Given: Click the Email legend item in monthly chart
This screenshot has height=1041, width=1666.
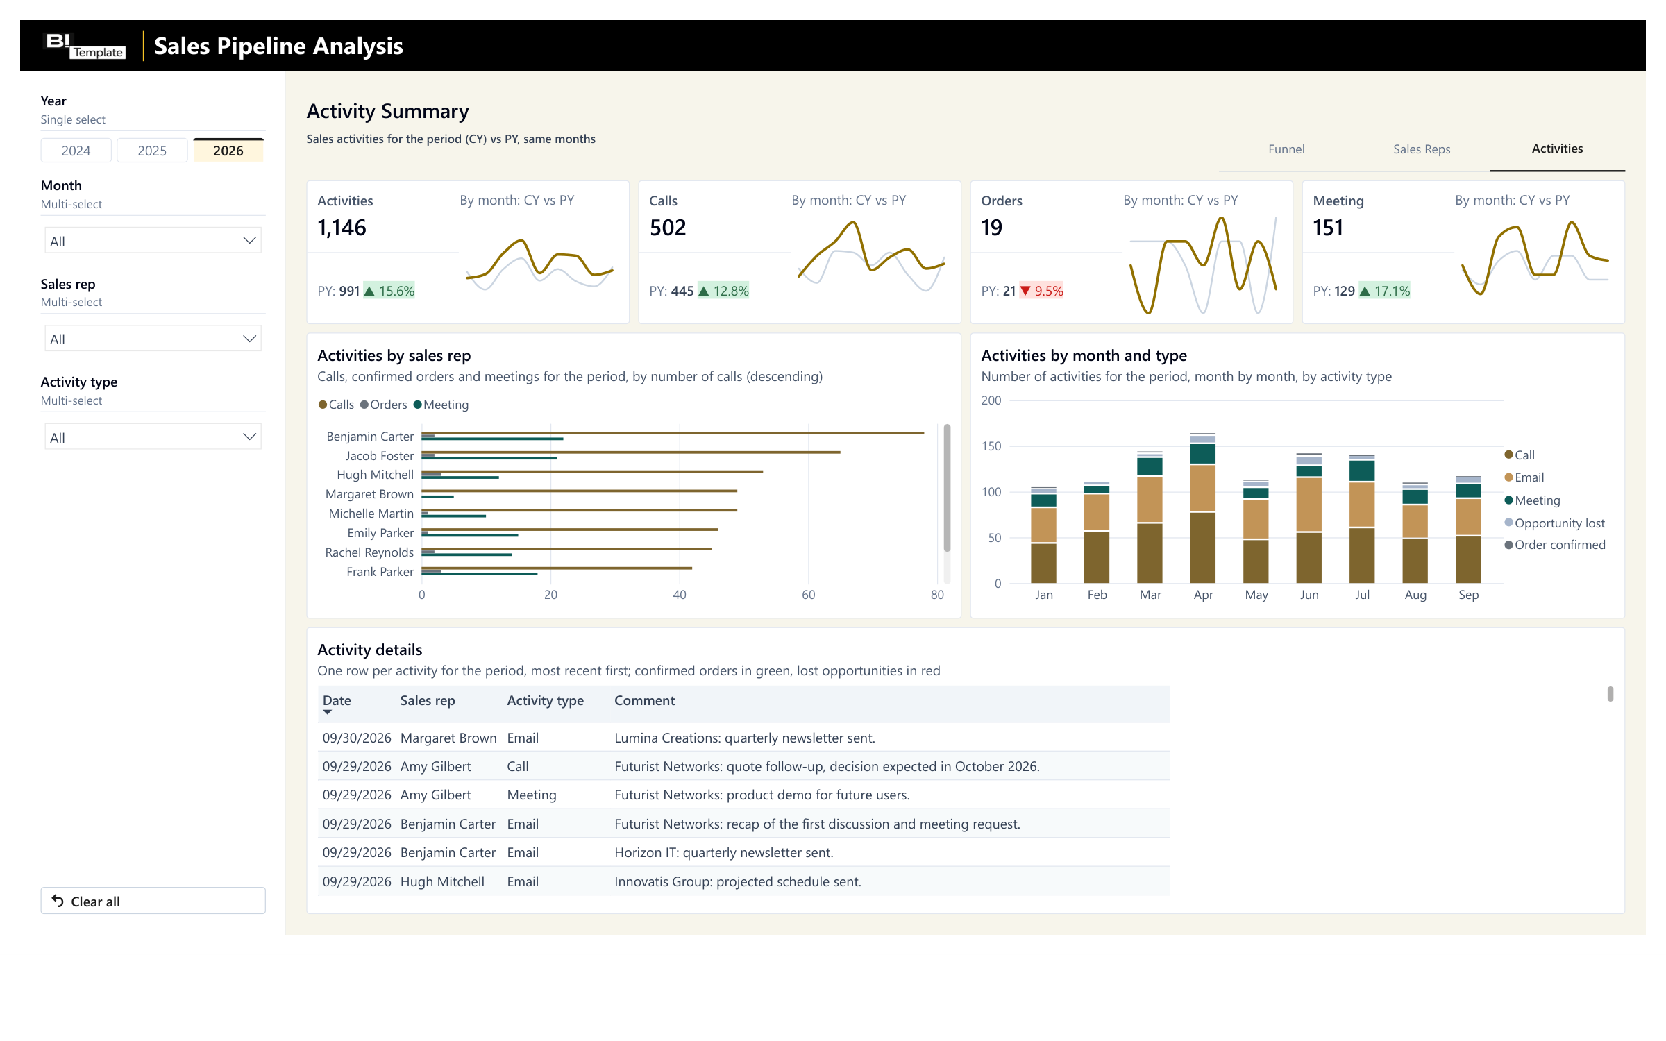Looking at the screenshot, I should click(x=1524, y=477).
